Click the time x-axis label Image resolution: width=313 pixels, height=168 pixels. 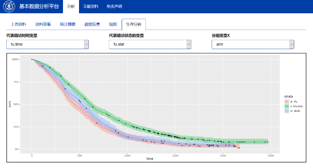click(x=150, y=159)
